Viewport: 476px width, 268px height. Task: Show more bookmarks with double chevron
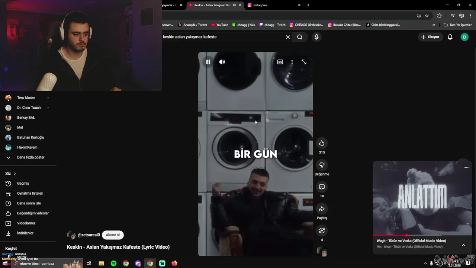[434, 25]
